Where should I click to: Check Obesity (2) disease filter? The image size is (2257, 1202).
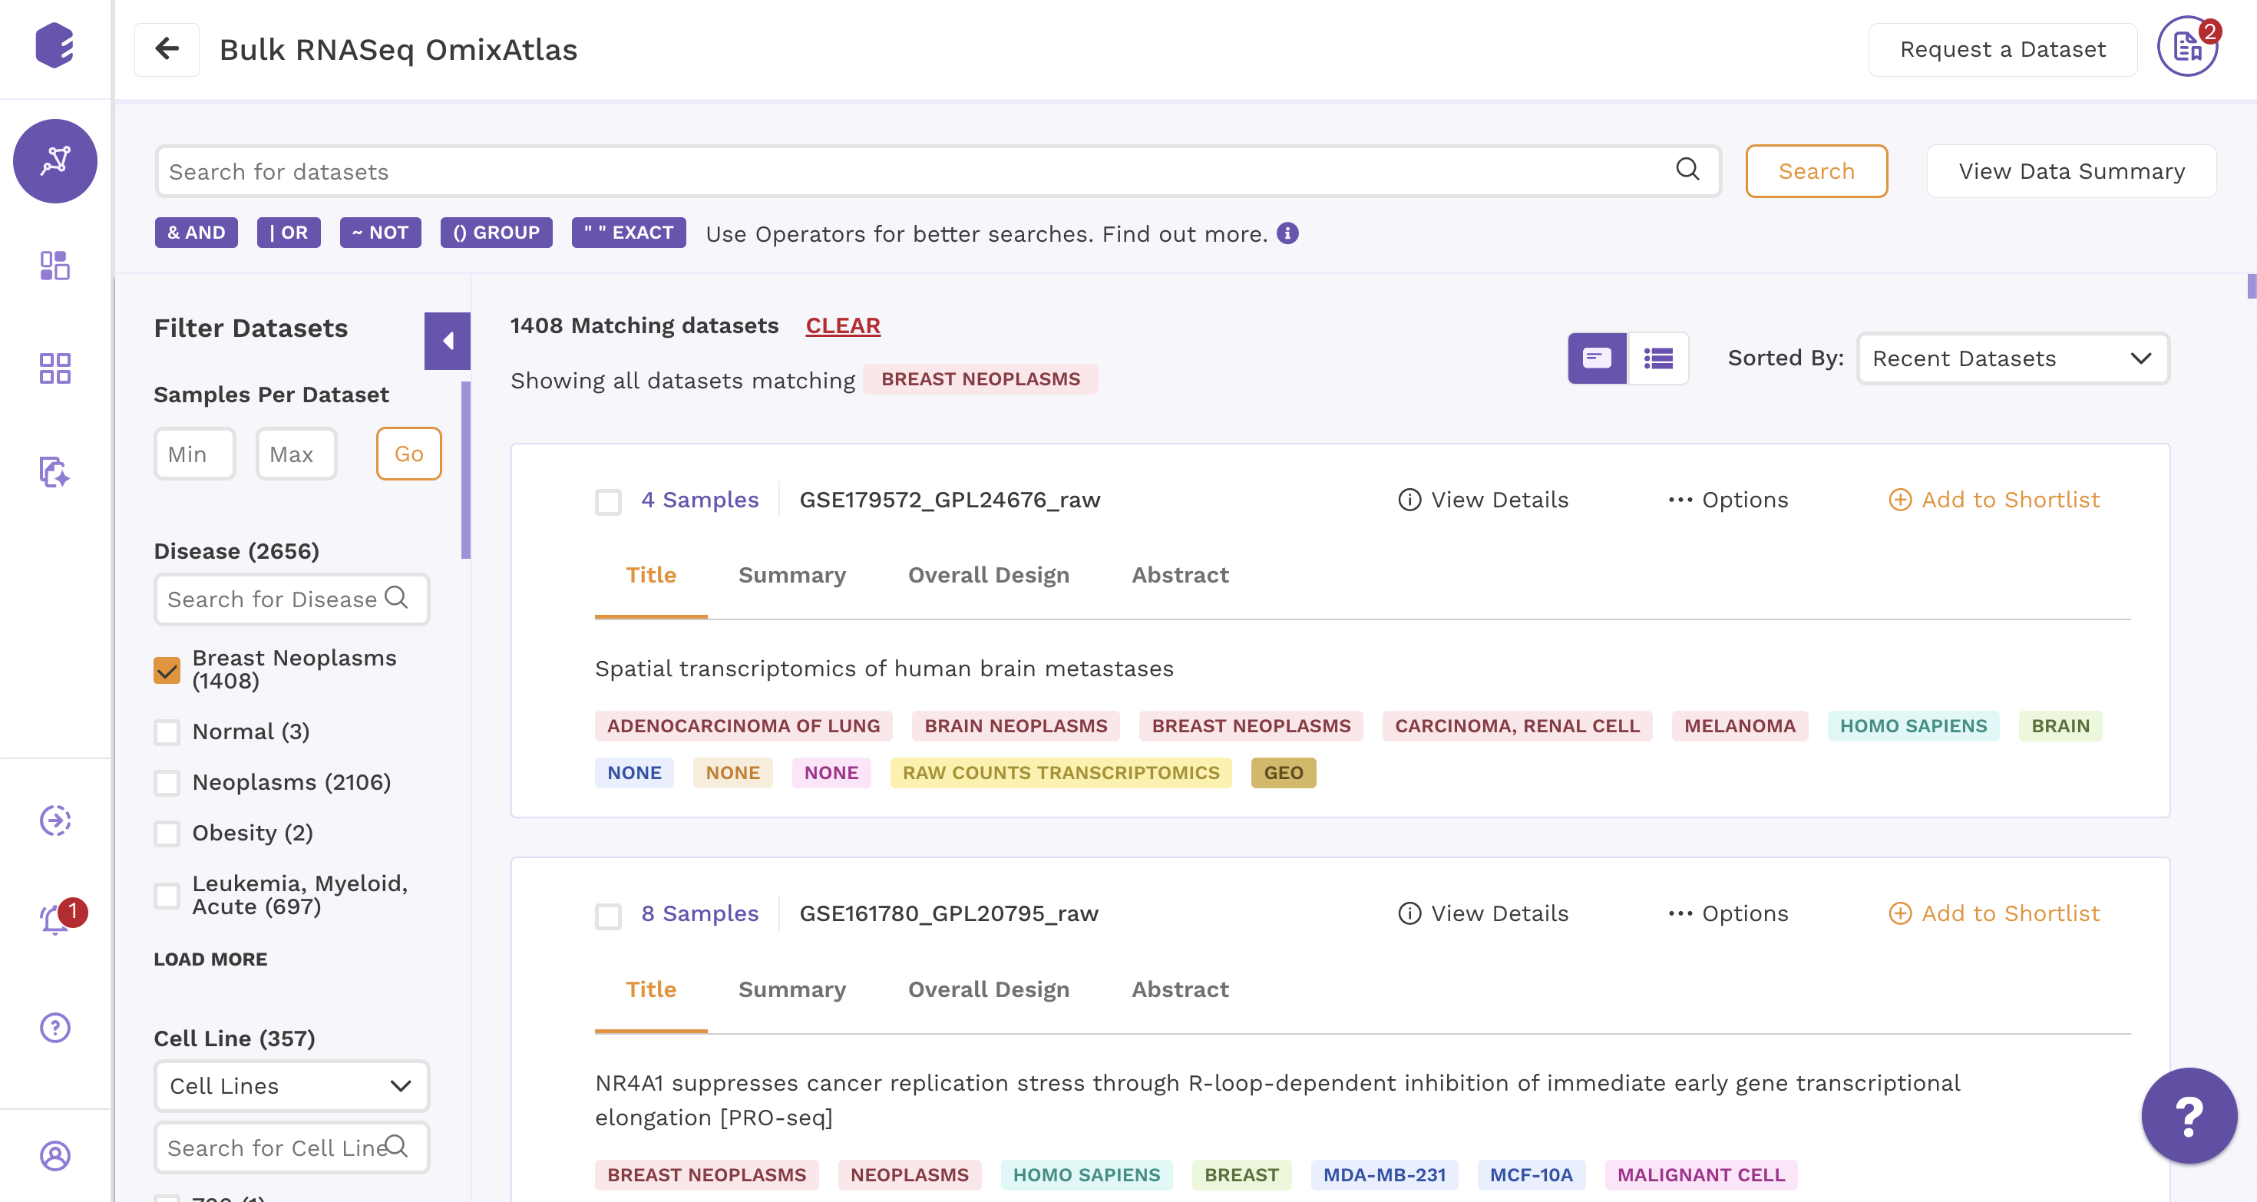(x=167, y=833)
